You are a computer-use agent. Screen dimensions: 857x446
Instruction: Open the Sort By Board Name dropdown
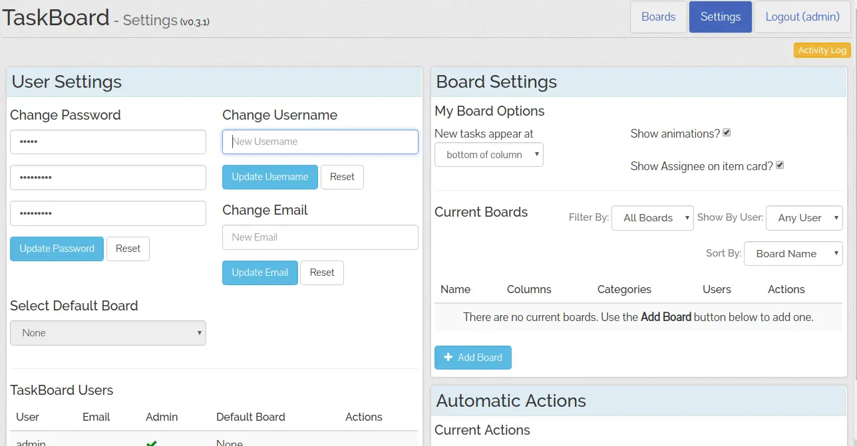794,254
